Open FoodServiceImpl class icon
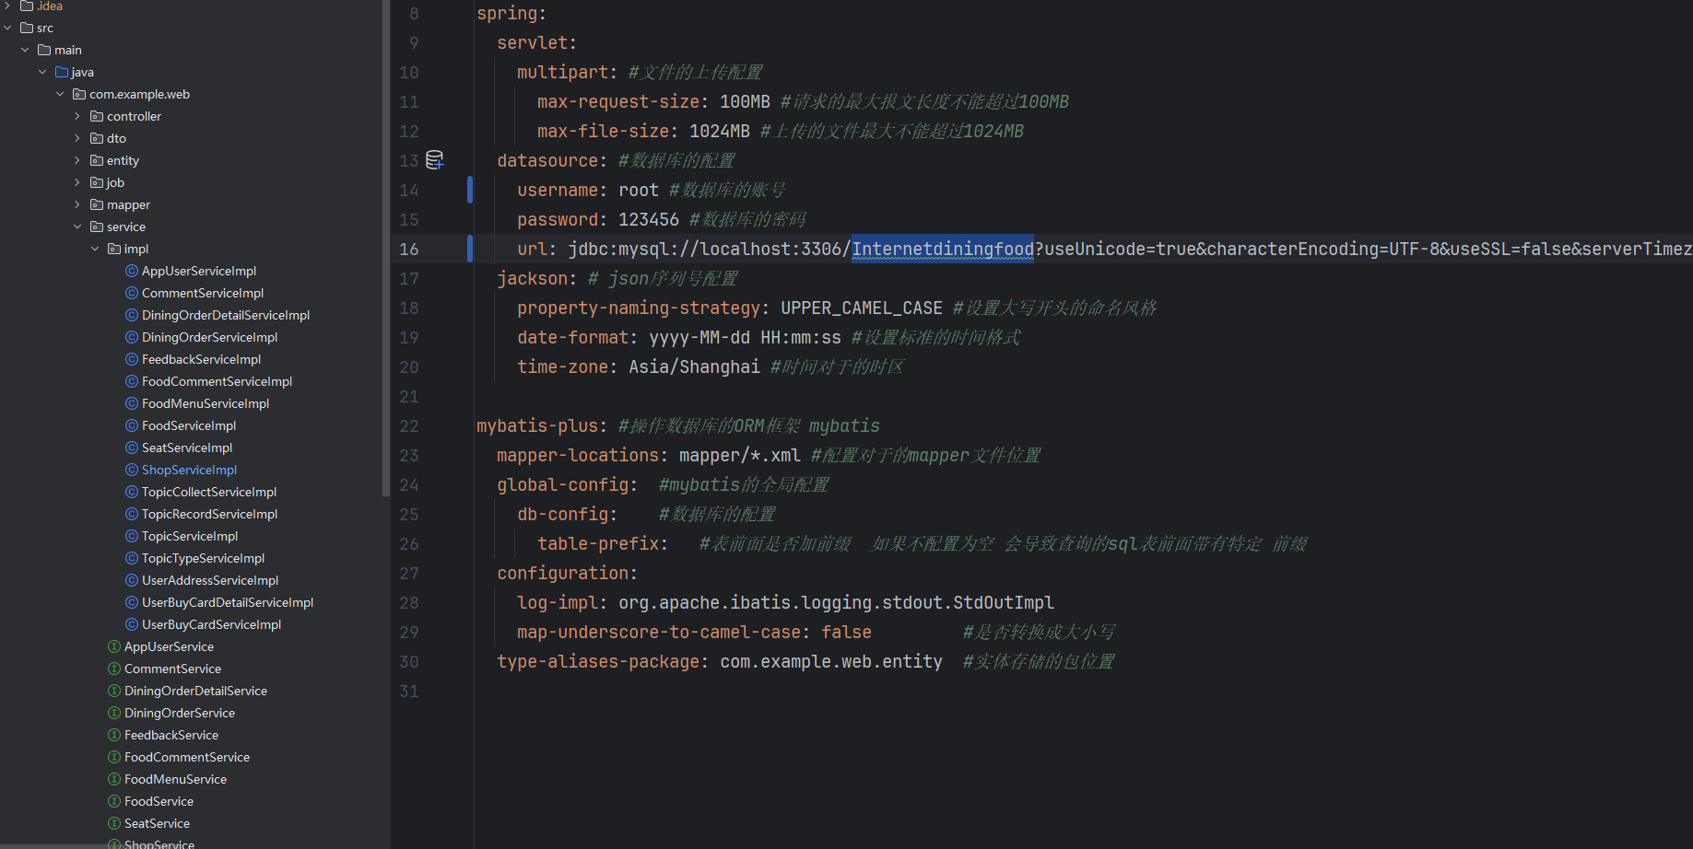The height and width of the screenshot is (849, 1693). tap(132, 425)
